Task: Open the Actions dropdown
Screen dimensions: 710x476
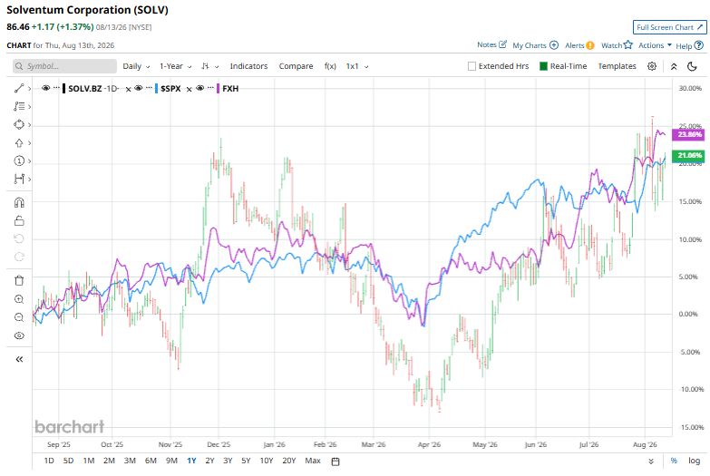Action: point(655,45)
